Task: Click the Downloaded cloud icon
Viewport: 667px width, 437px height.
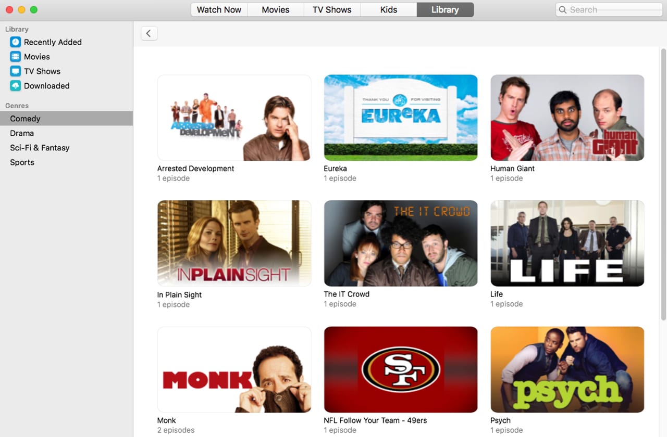Action: (x=15, y=86)
